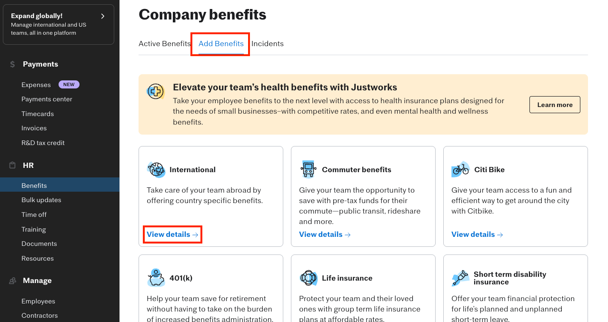
Task: Click the Citi Bike bicycle icon
Action: pos(460,169)
